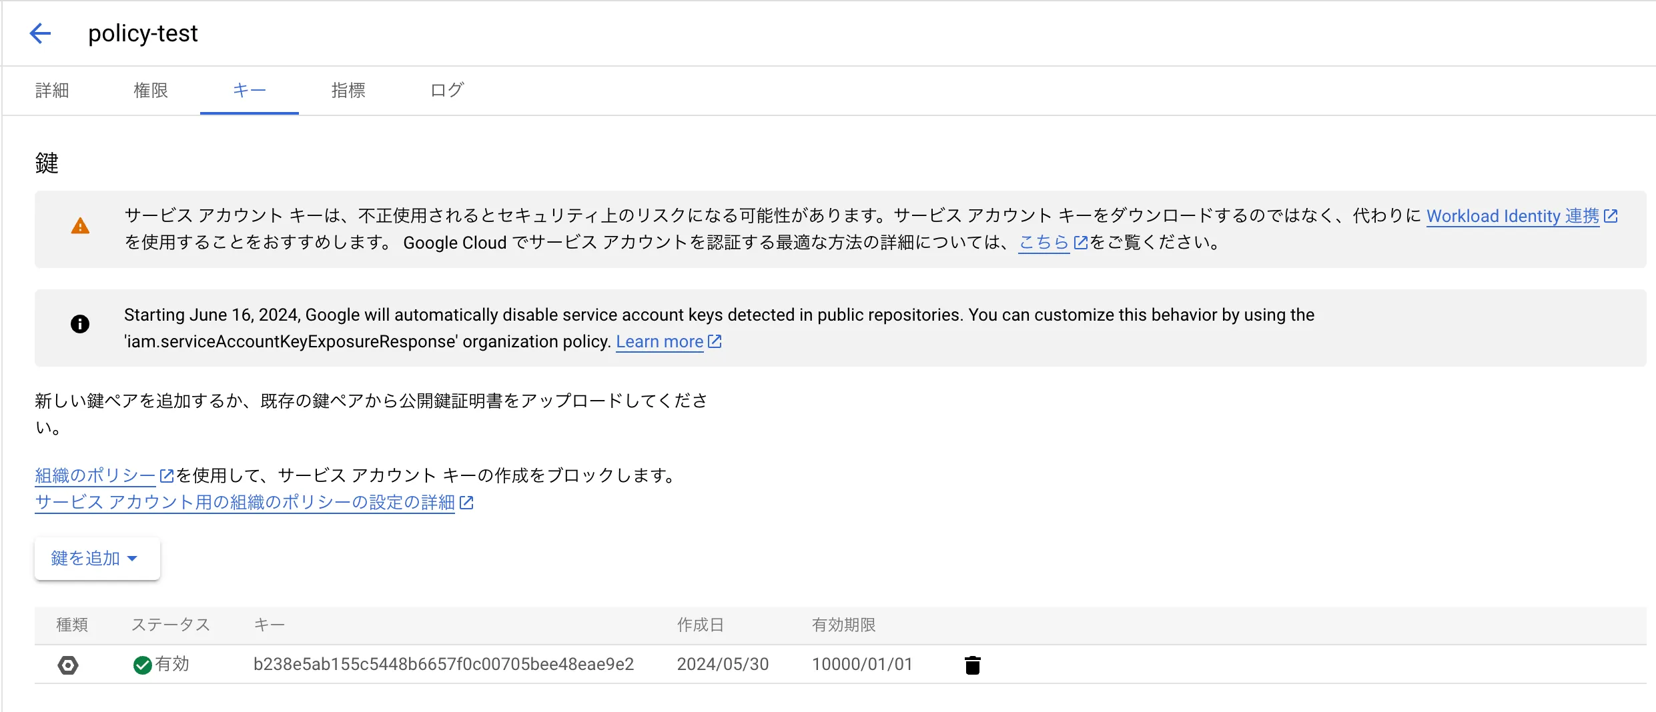This screenshot has width=1656, height=712.
Task: Select the key ID b238e5ab155c5448b6657f0c00705bee48eae9e2
Action: (443, 664)
